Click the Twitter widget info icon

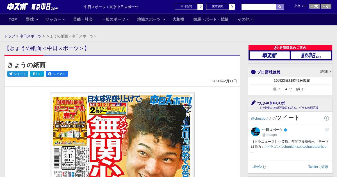click(x=327, y=118)
